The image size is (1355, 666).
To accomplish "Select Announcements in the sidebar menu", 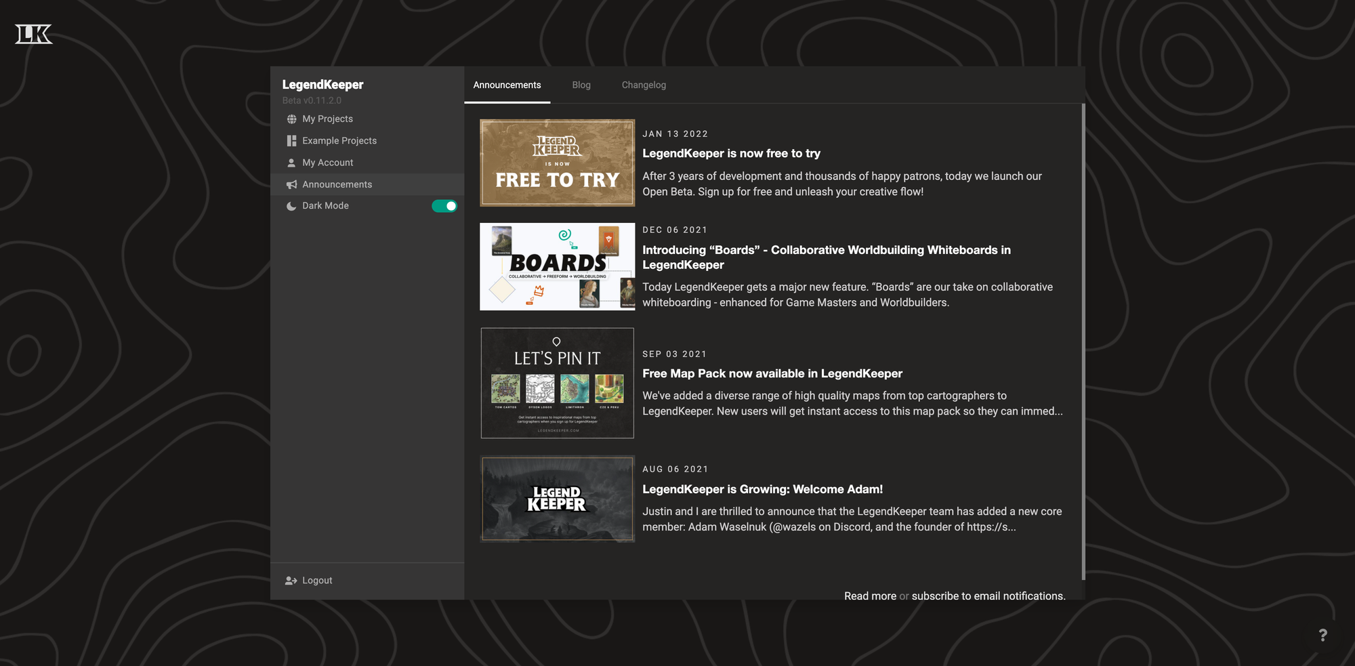I will click(x=367, y=184).
